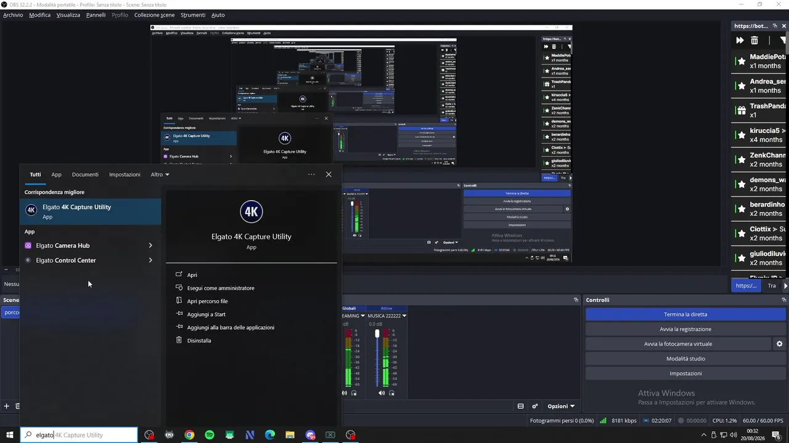Open the Visualizza menu
Viewport: 789px width, 443px height.
(68, 15)
